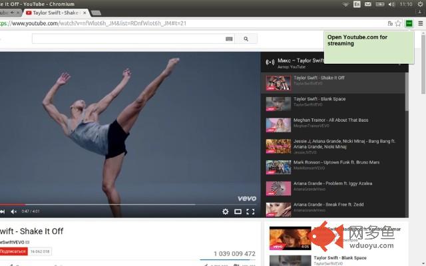Open Bang Bang playlist thumbnail

(x=278, y=146)
